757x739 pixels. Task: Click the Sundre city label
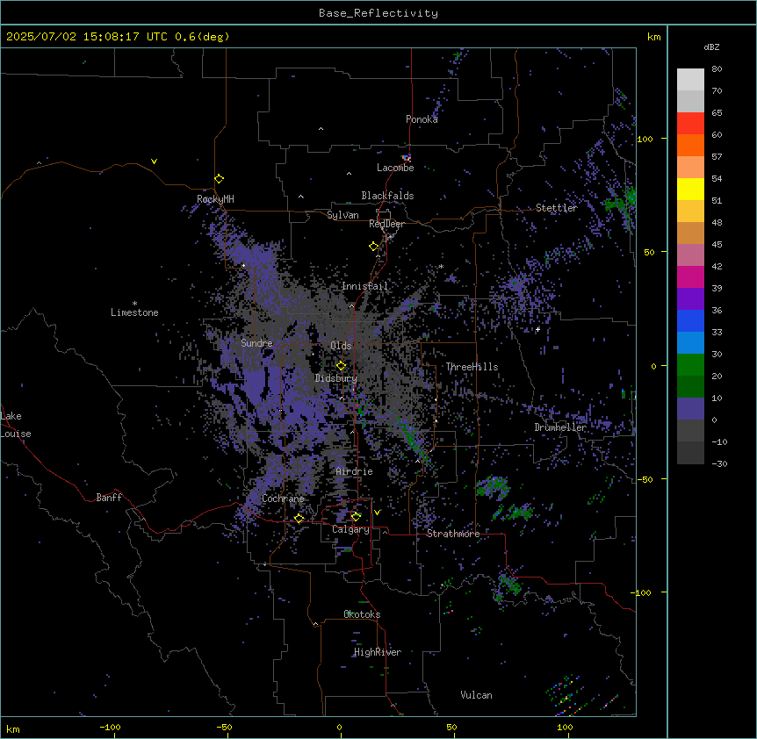coord(256,343)
